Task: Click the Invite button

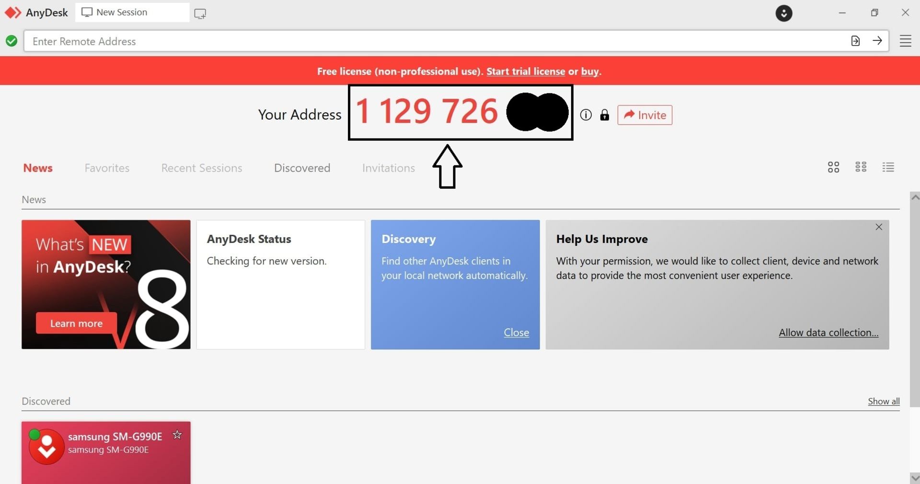Action: (x=644, y=115)
